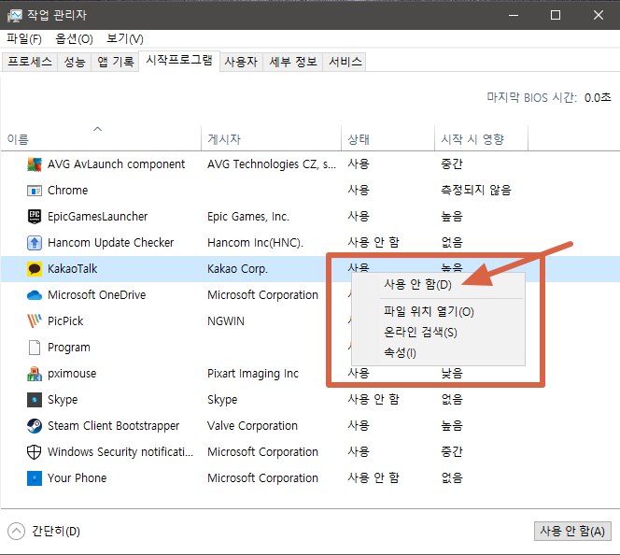Click the Steam Client Bootstrapper icon
The width and height of the screenshot is (620, 555).
click(35, 426)
